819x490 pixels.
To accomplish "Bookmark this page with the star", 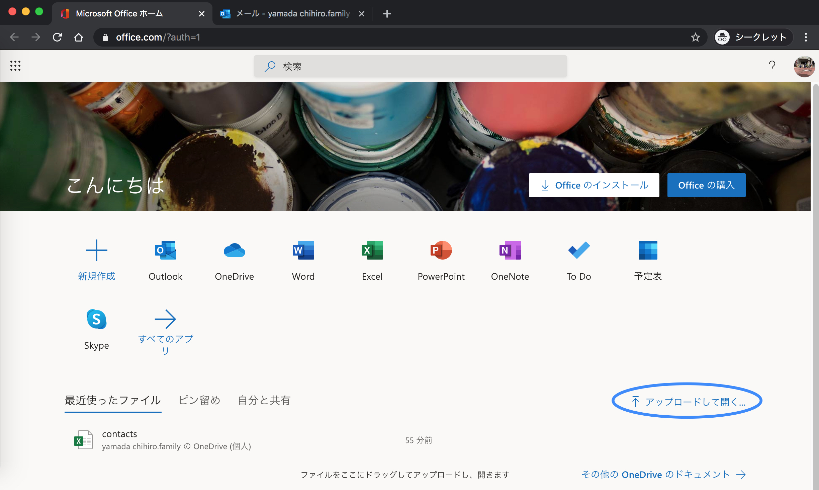I will point(696,37).
